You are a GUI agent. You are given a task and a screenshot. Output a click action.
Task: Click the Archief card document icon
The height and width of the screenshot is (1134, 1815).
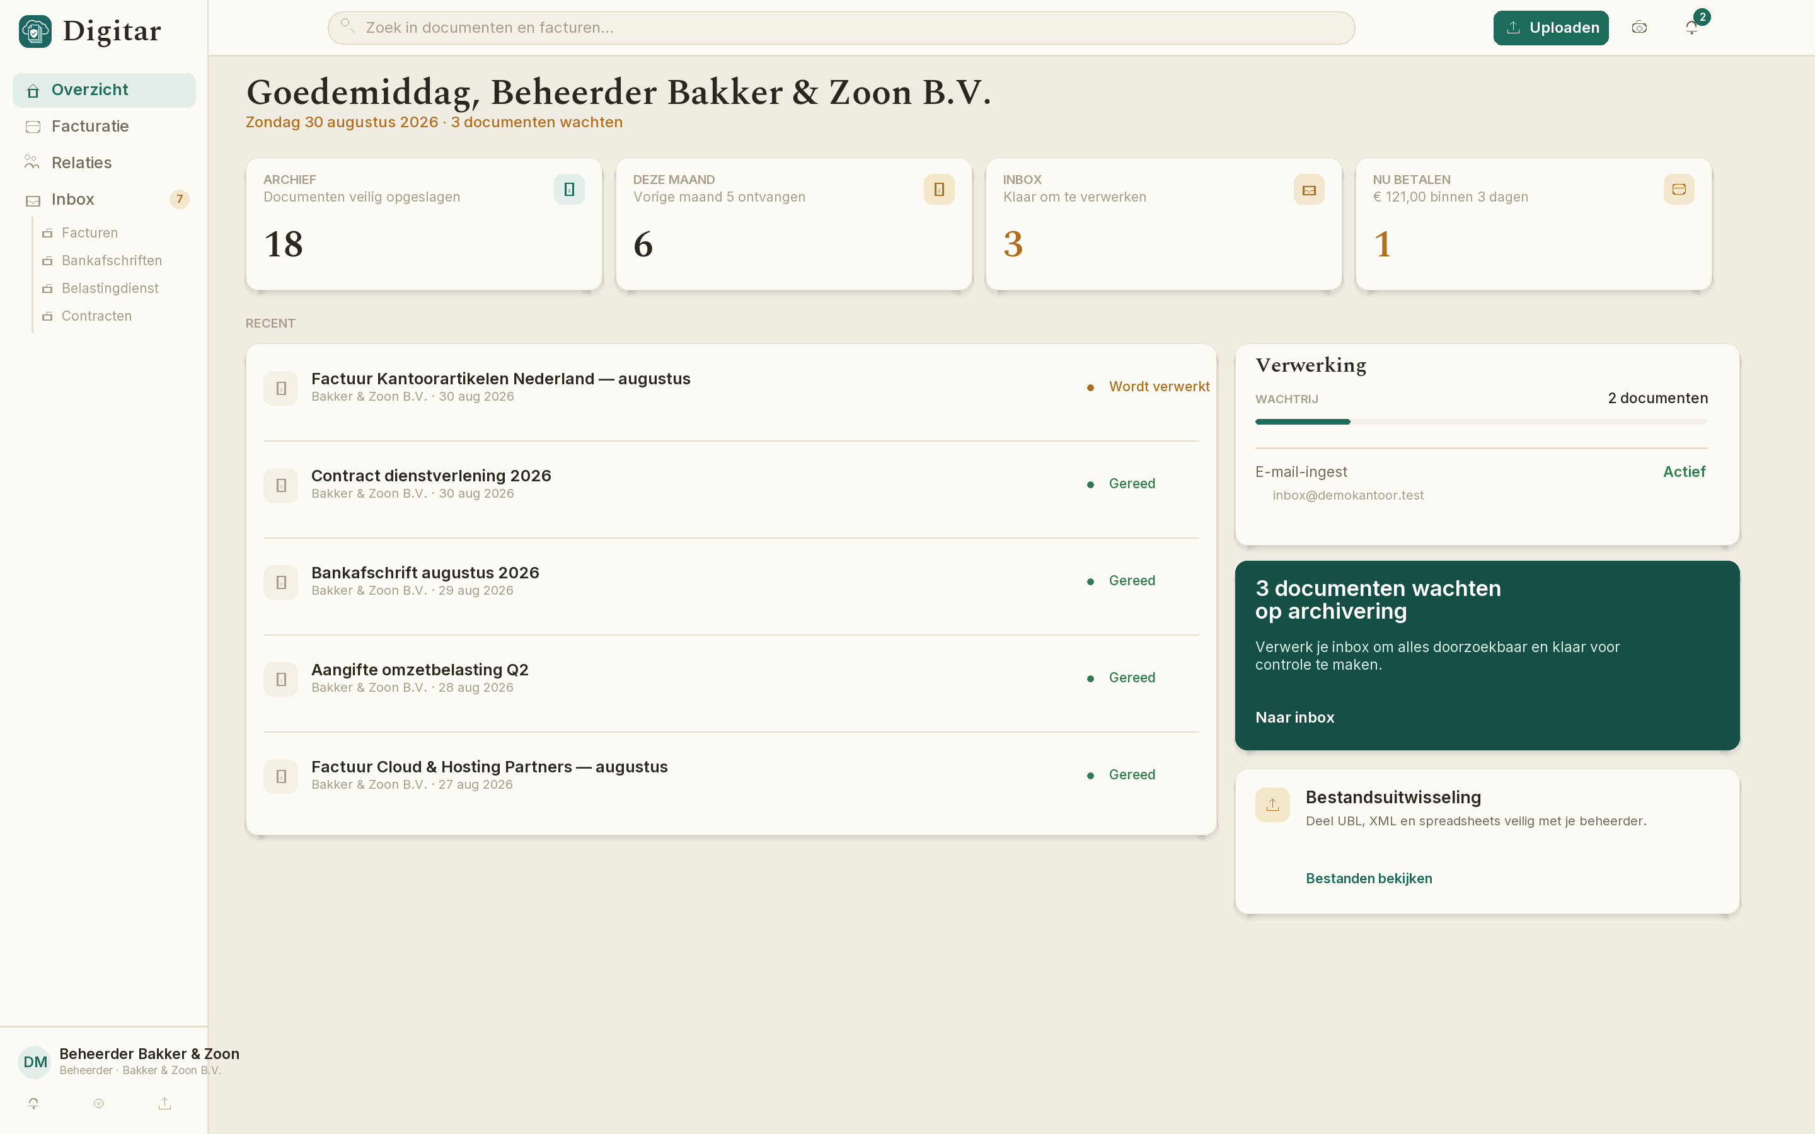click(569, 189)
